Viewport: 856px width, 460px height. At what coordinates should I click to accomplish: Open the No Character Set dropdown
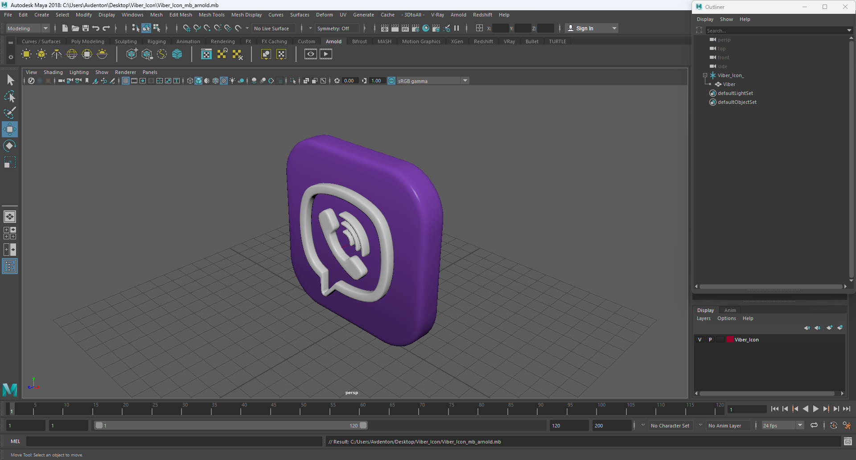tap(670, 426)
